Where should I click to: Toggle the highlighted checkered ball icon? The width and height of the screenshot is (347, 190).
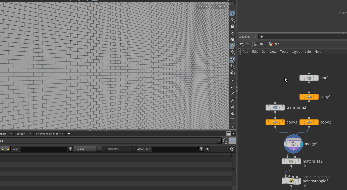232,60
